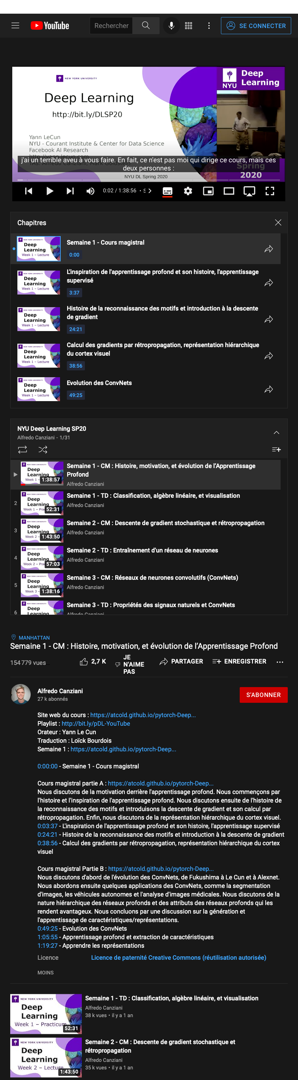298x1080 pixels.
Task: Open the YouTube hamburger guide menu
Action: 15,26
